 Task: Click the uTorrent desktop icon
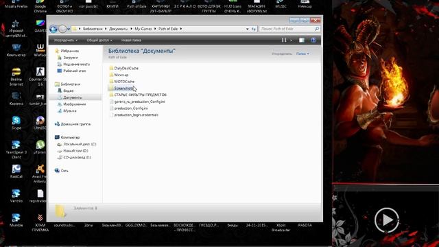40,147
